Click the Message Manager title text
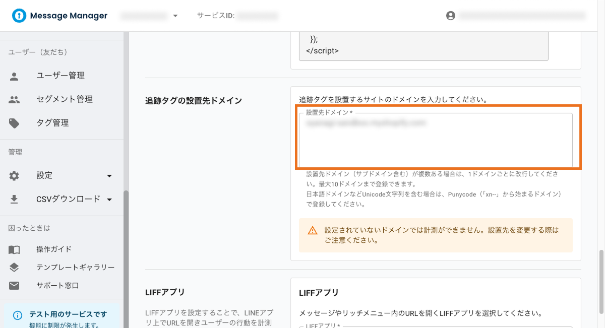 point(69,16)
